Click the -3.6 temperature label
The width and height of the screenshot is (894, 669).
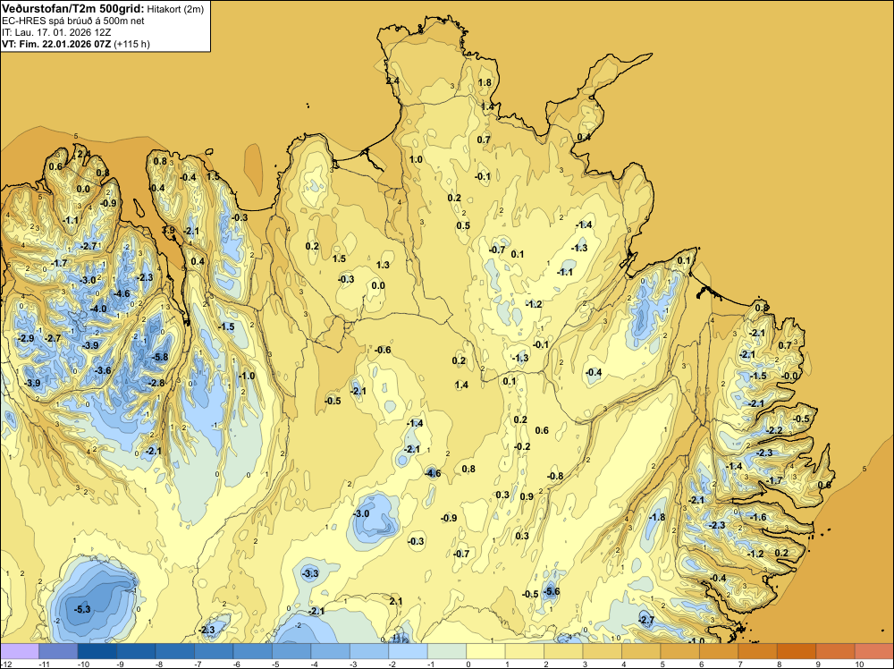103,370
